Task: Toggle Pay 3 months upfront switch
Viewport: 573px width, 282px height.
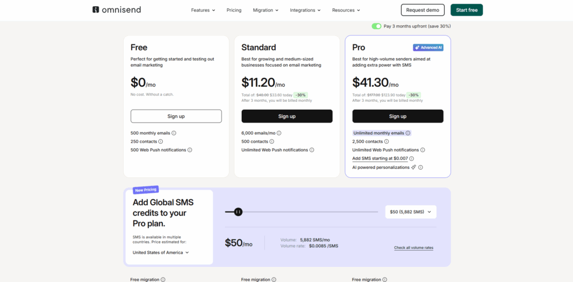Action: pyautogui.click(x=377, y=26)
